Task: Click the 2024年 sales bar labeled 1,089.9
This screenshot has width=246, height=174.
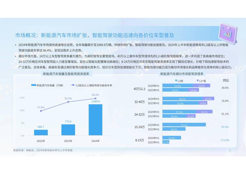Action: pyautogui.click(x=95, y=119)
